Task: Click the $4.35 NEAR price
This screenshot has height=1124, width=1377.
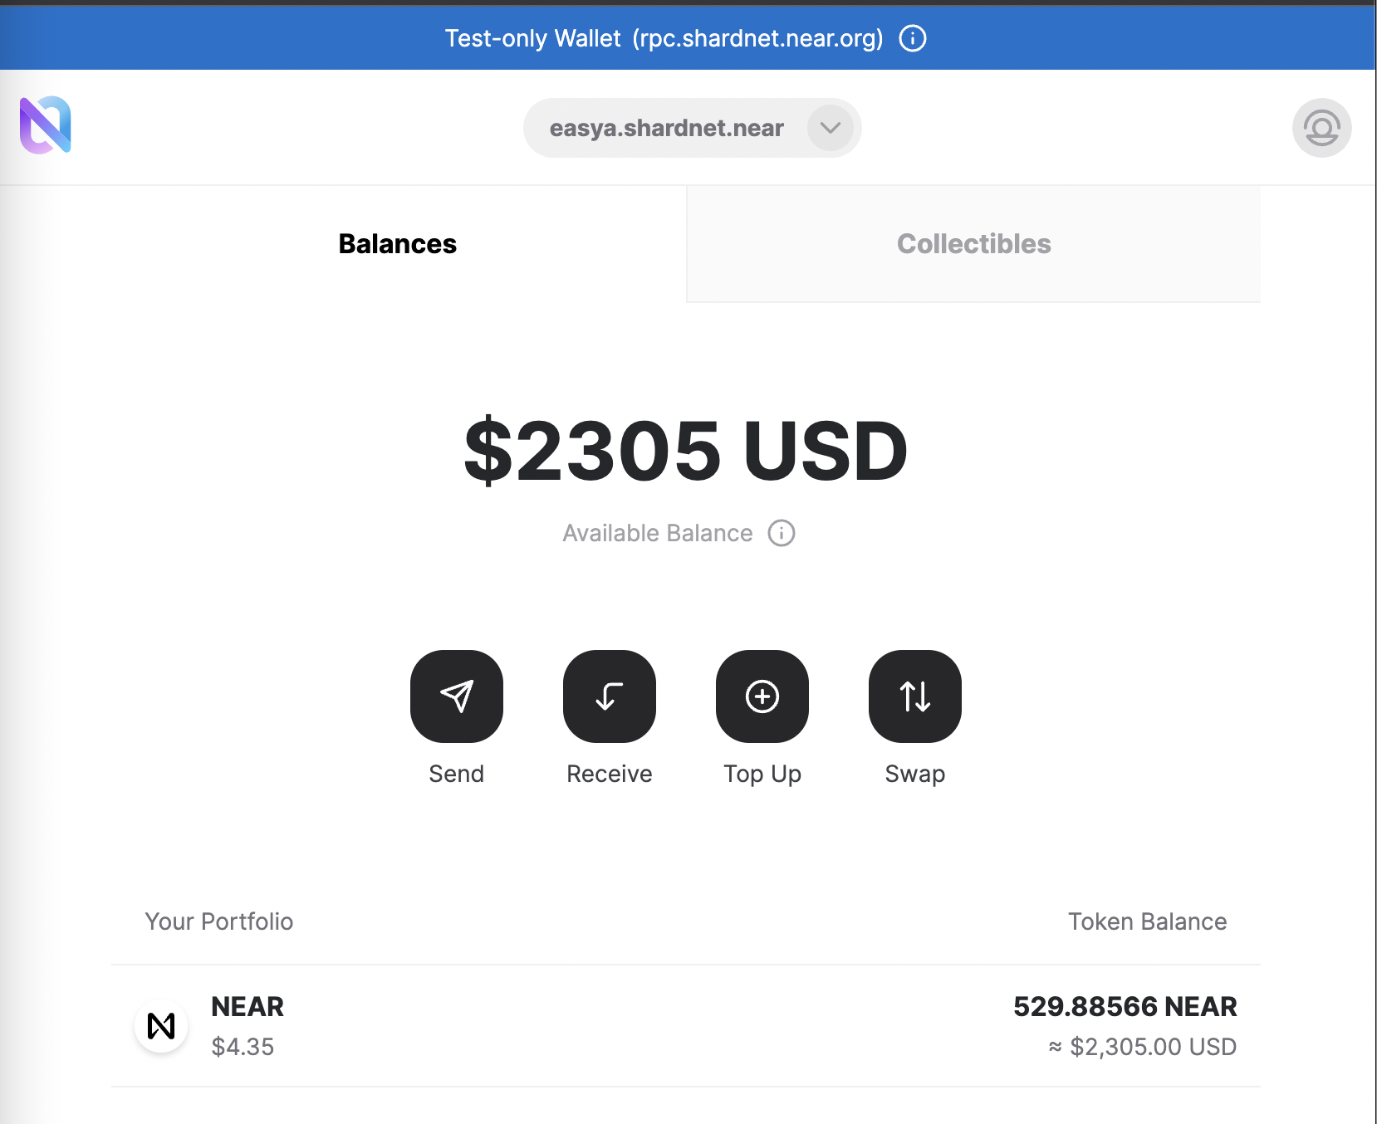Action: (x=243, y=1047)
